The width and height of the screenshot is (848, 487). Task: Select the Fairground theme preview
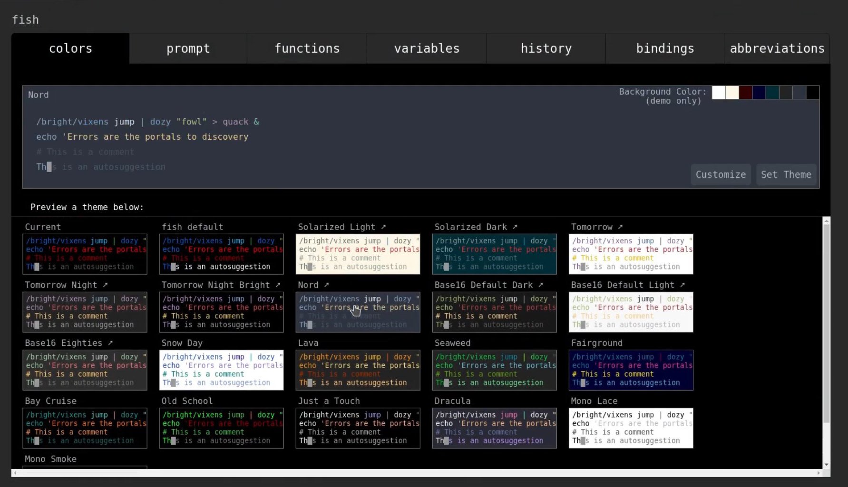tap(631, 370)
